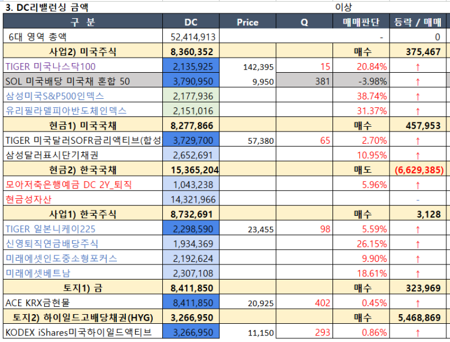
Task: Click the 26.15% cell
Action: (x=361, y=243)
